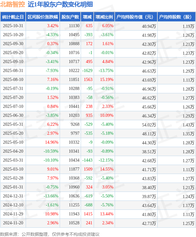Click the 北路智控 stock name in the title
Viewport: 196px width, 237px height.
13,4
